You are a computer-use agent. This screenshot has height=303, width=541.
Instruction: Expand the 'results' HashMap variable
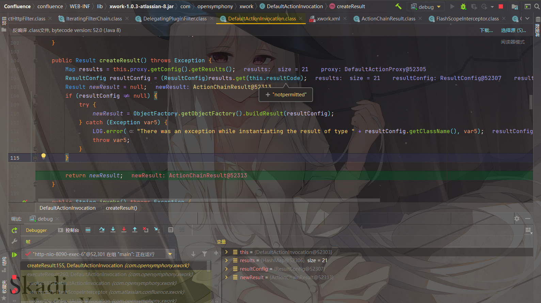click(x=226, y=260)
